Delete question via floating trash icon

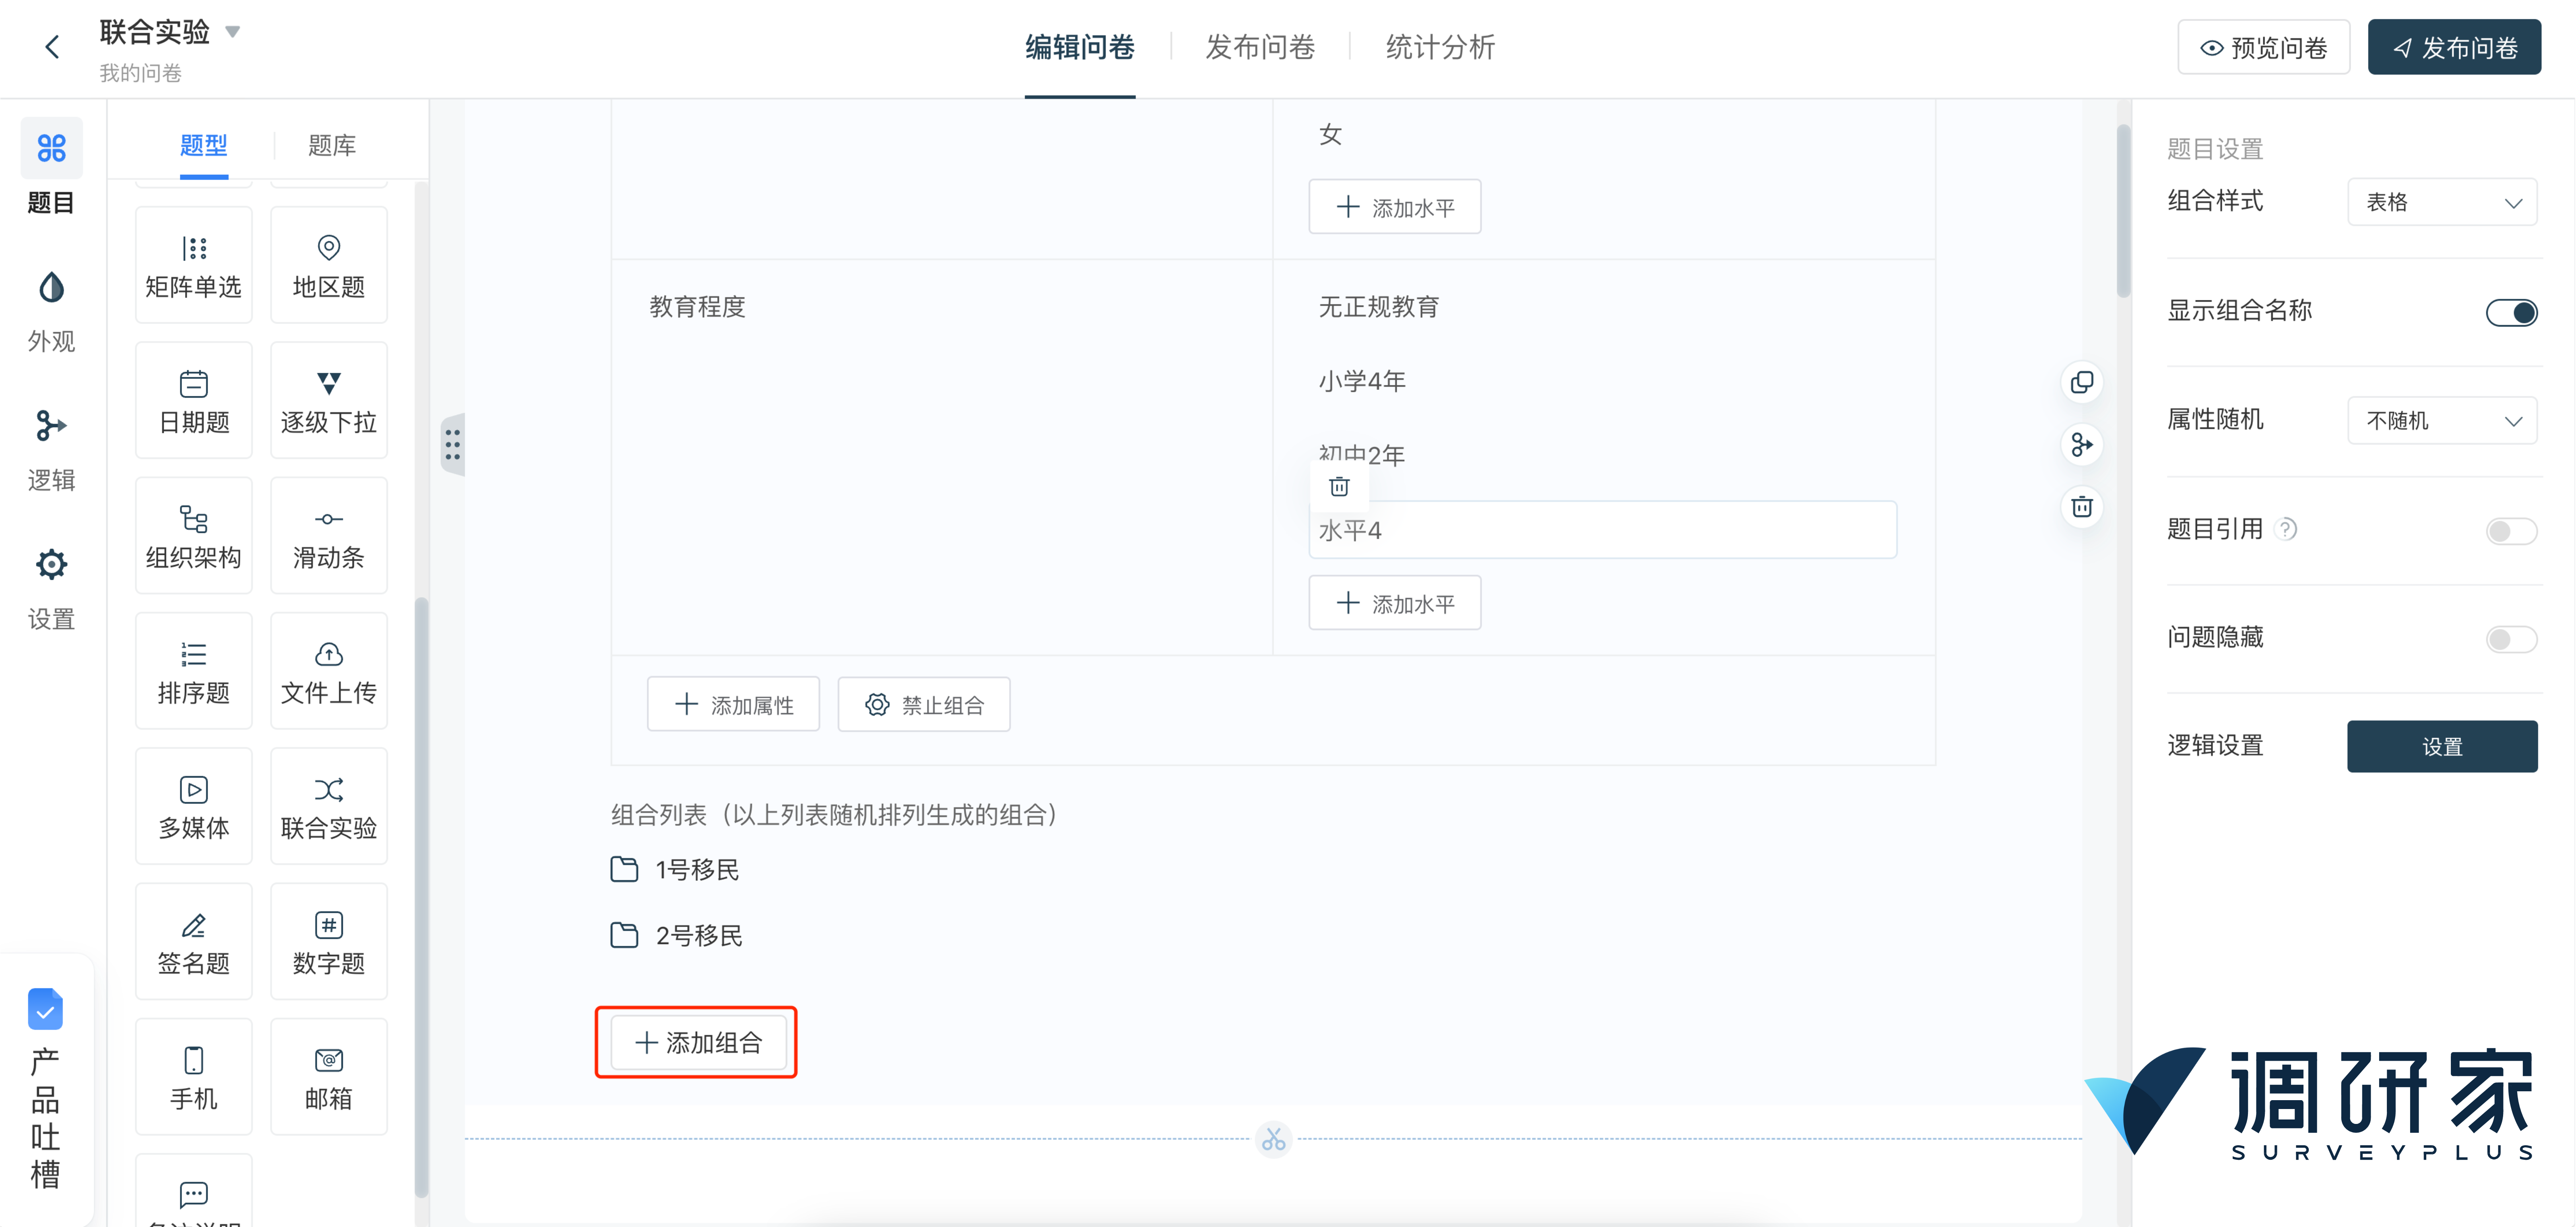click(x=2082, y=507)
